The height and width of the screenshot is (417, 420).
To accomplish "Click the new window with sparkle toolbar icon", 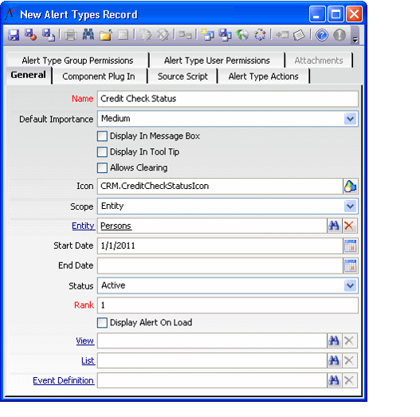I will pyautogui.click(x=207, y=35).
